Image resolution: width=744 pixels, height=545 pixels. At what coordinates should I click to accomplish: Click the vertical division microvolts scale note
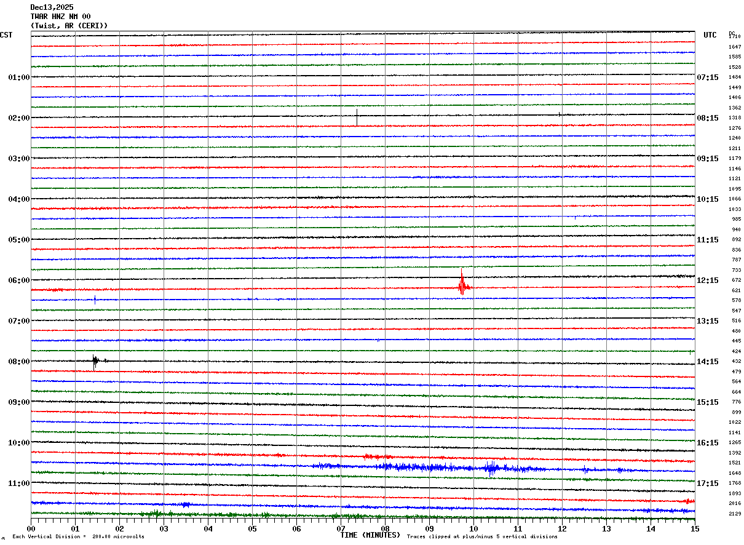(x=78, y=537)
